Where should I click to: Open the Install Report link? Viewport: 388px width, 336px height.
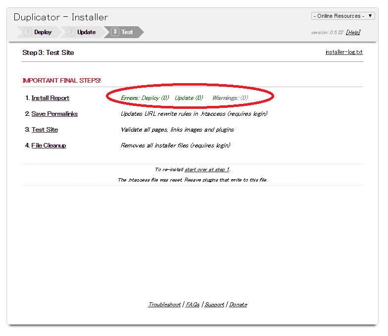click(x=50, y=98)
